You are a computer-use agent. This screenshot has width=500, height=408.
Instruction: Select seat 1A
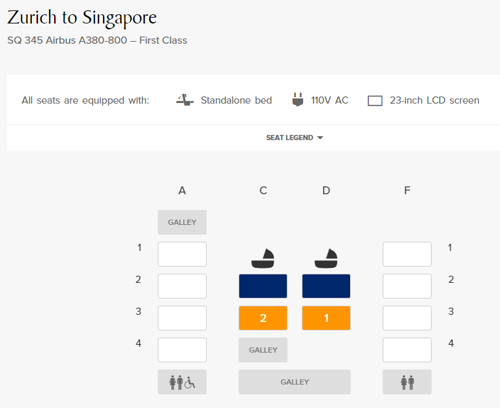(182, 254)
